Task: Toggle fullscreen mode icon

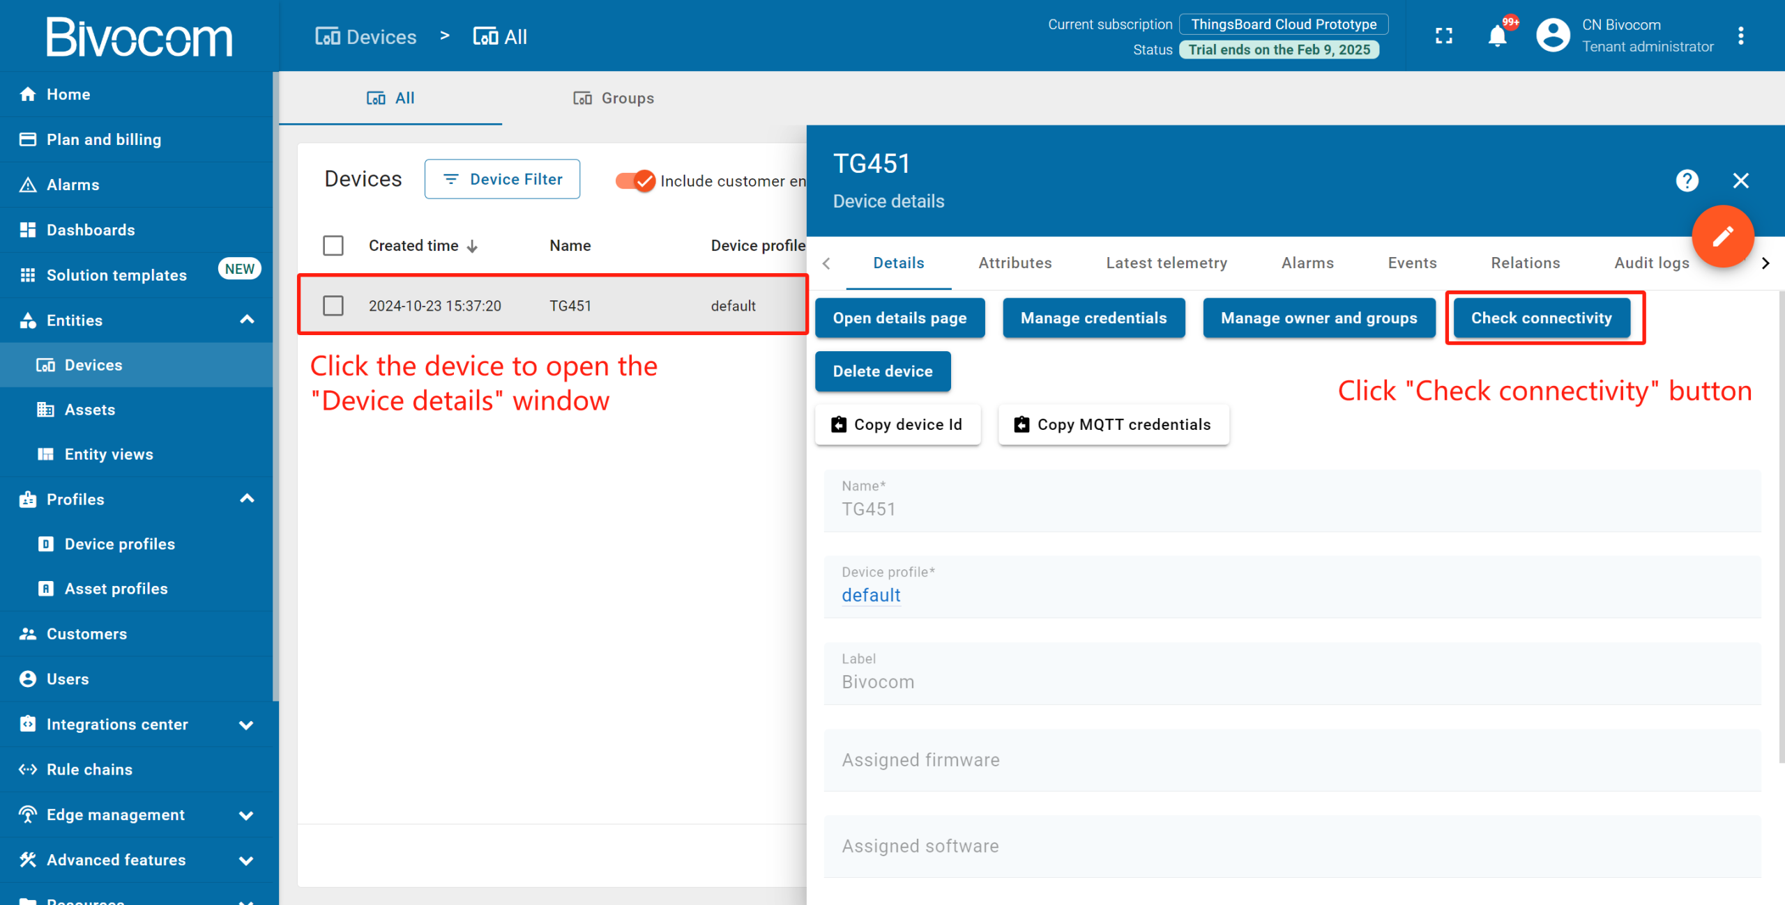Action: (1443, 36)
